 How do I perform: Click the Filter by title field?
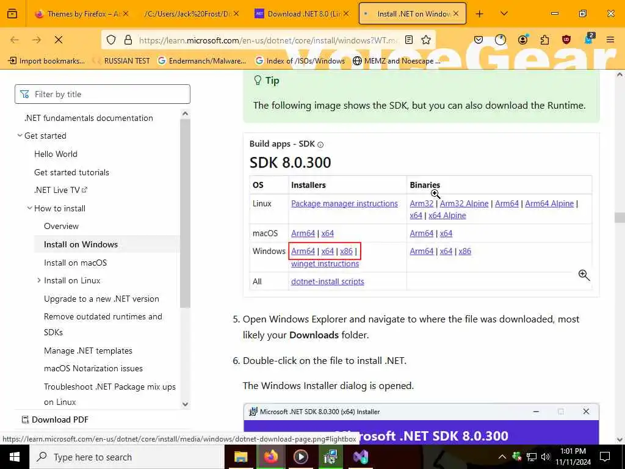tap(103, 94)
